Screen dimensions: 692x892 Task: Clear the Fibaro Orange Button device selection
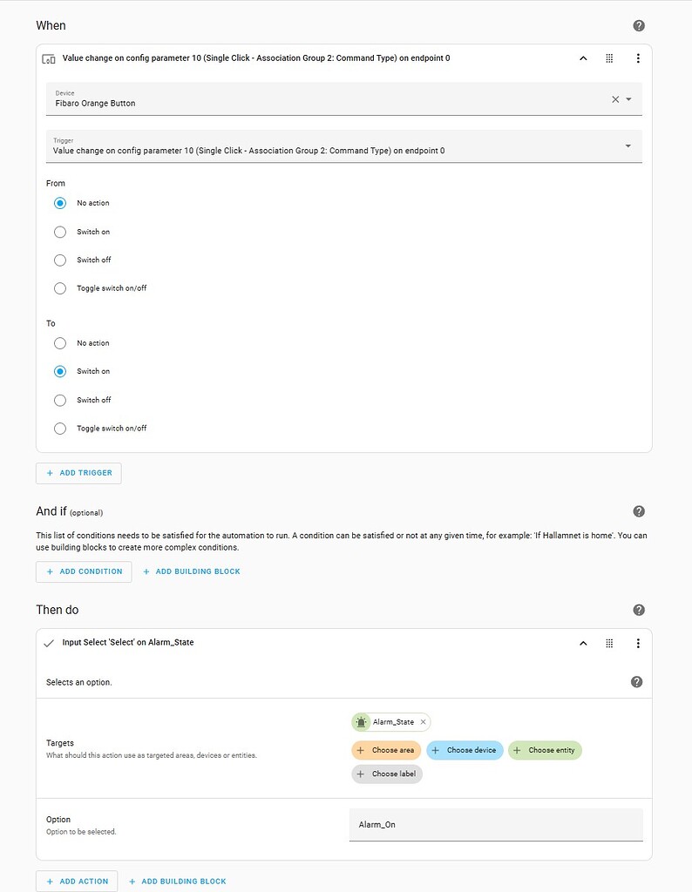click(x=614, y=98)
